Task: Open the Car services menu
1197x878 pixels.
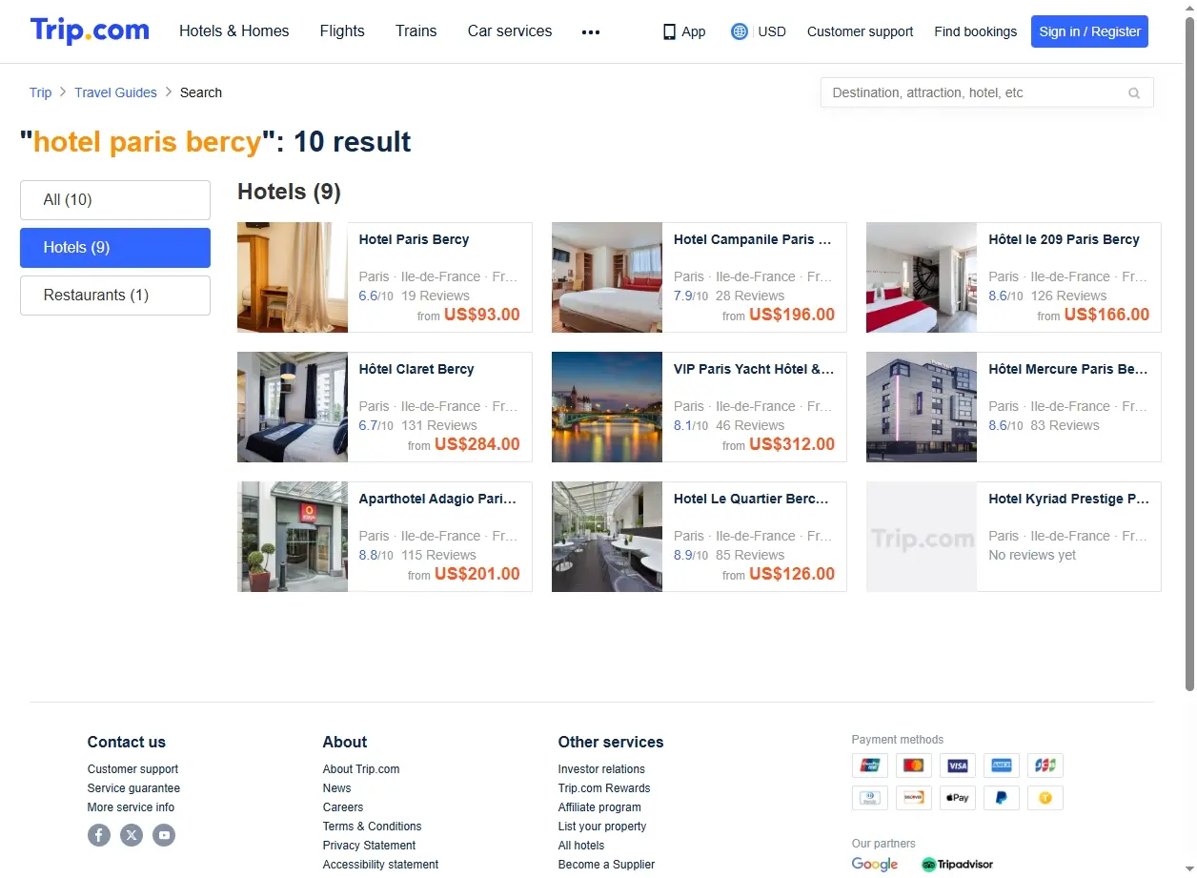Action: click(510, 31)
